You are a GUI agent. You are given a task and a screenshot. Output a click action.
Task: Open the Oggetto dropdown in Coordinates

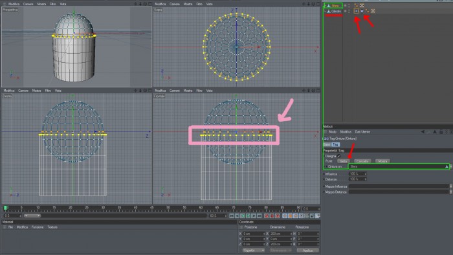(x=254, y=250)
